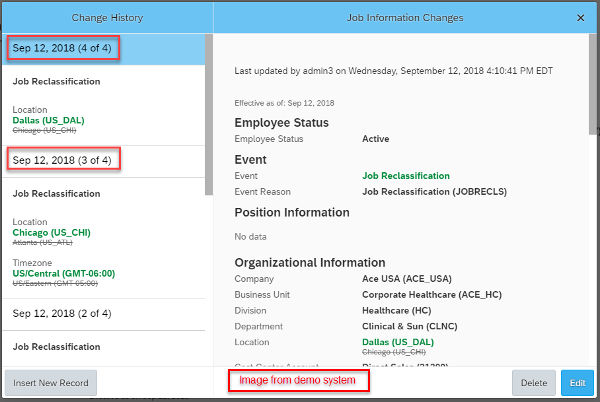This screenshot has width=600, height=402.
Task: Click struck-through Chicago (US_CHI) in Change History
Action: [44, 130]
